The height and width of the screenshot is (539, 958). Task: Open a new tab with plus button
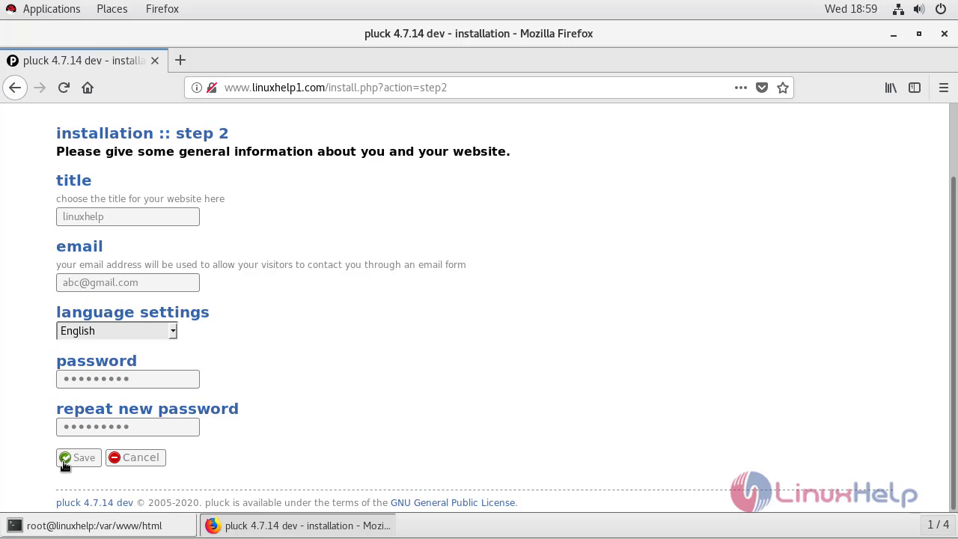pyautogui.click(x=180, y=61)
